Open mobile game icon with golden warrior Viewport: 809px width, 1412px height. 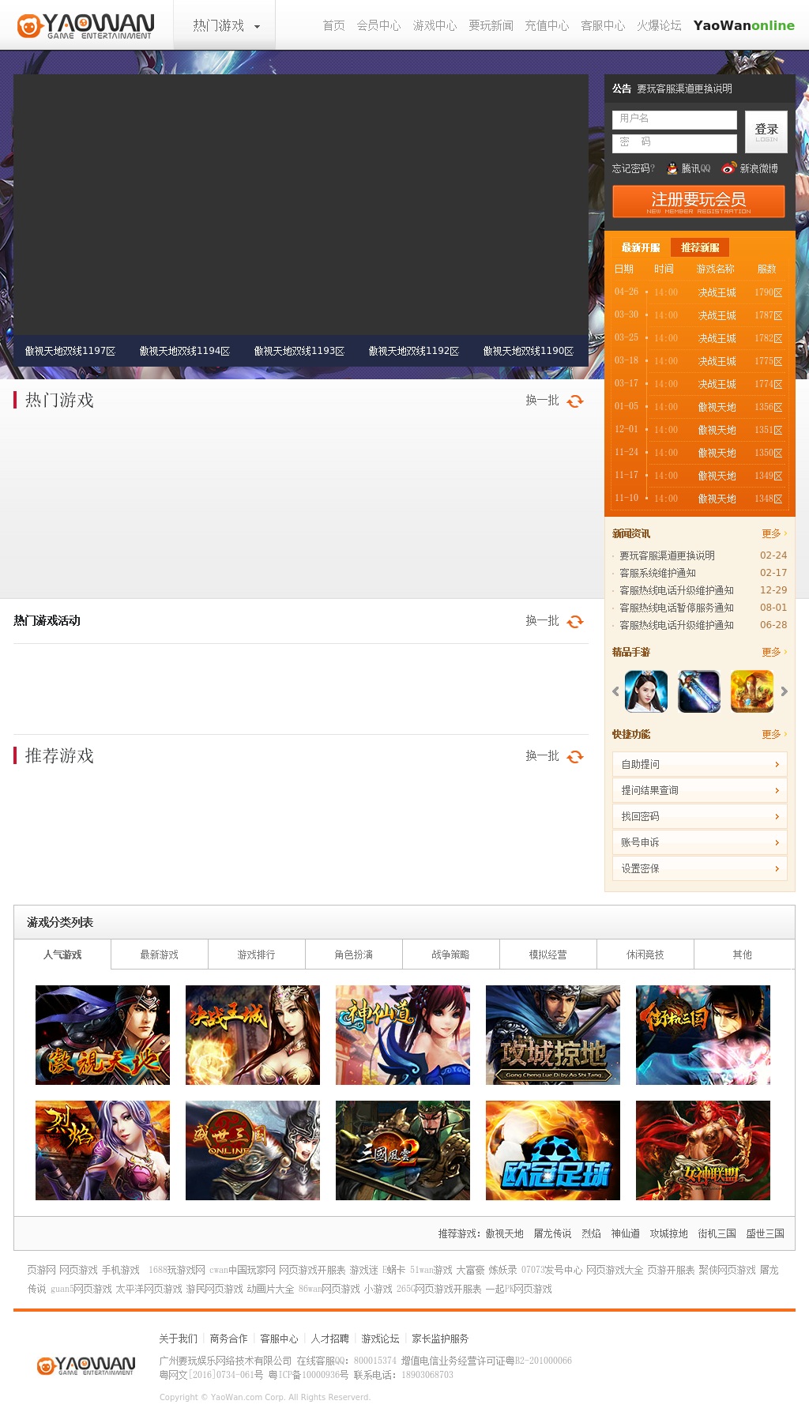[752, 691]
